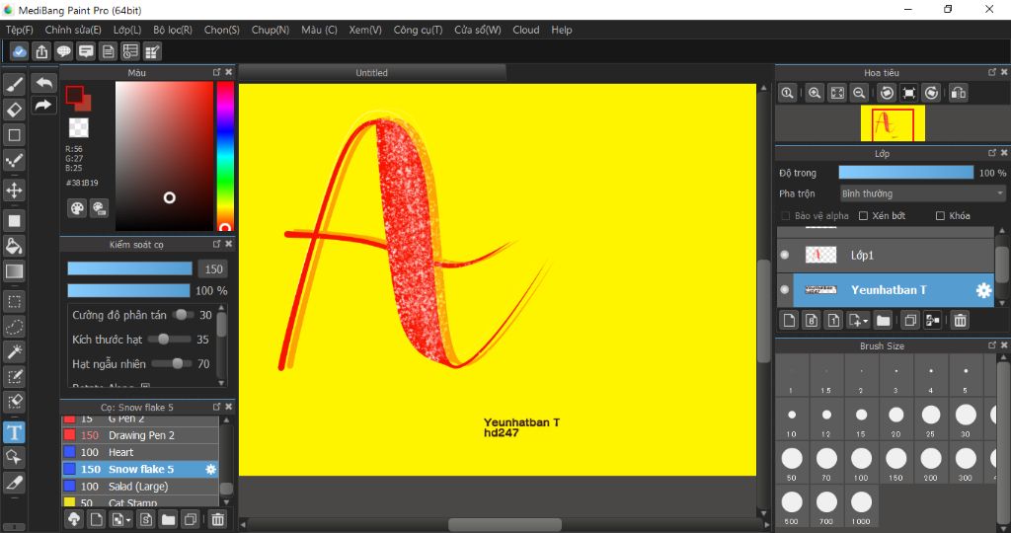Hide the Yeunhatban T layer

[x=785, y=289]
